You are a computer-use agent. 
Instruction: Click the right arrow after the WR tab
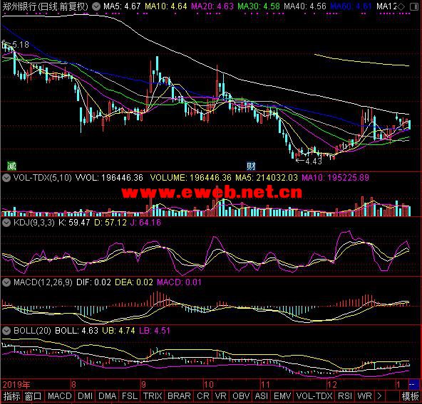tap(379, 396)
